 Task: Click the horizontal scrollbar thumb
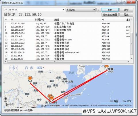[55, 62]
